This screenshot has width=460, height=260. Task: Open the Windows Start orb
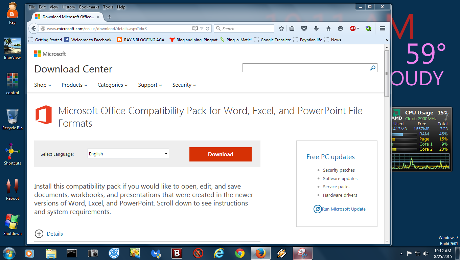[x=9, y=253]
